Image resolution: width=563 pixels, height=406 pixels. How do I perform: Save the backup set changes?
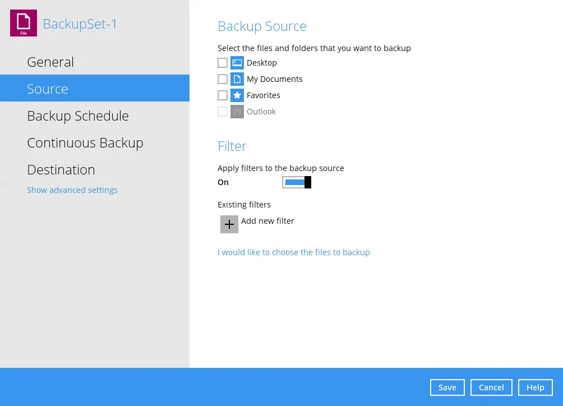click(447, 387)
